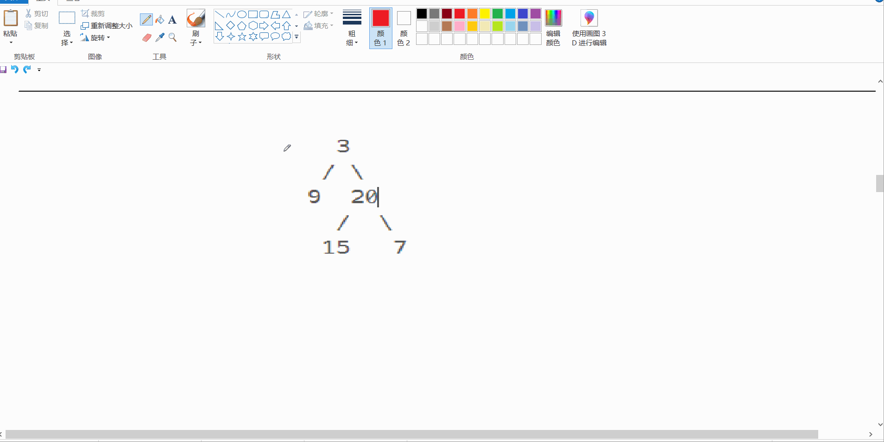Pick the Text tool
The image size is (884, 442).
pyautogui.click(x=172, y=19)
